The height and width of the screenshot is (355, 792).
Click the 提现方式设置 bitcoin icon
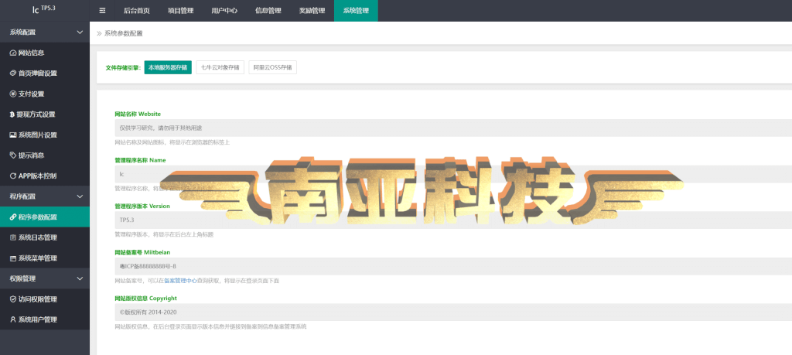(12, 114)
